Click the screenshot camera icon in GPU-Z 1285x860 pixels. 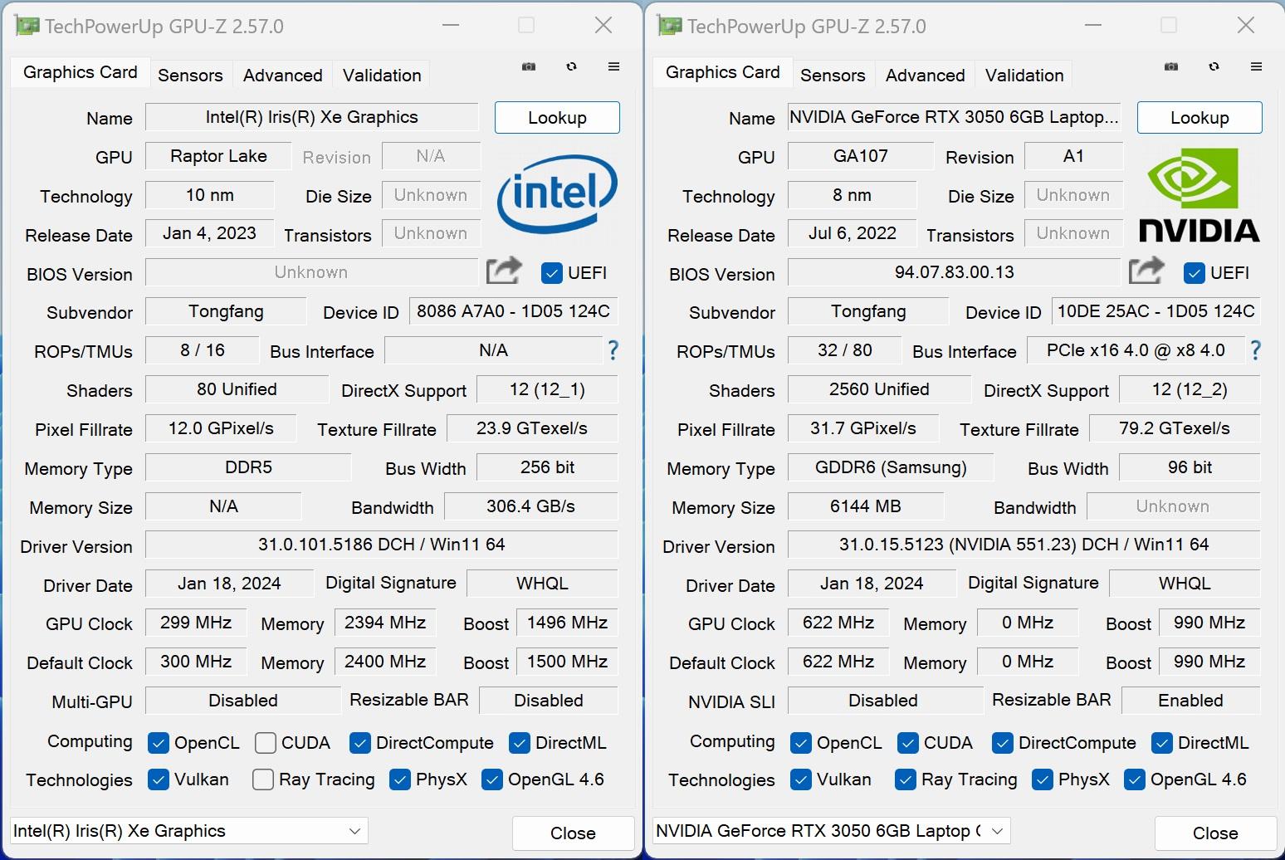click(529, 66)
